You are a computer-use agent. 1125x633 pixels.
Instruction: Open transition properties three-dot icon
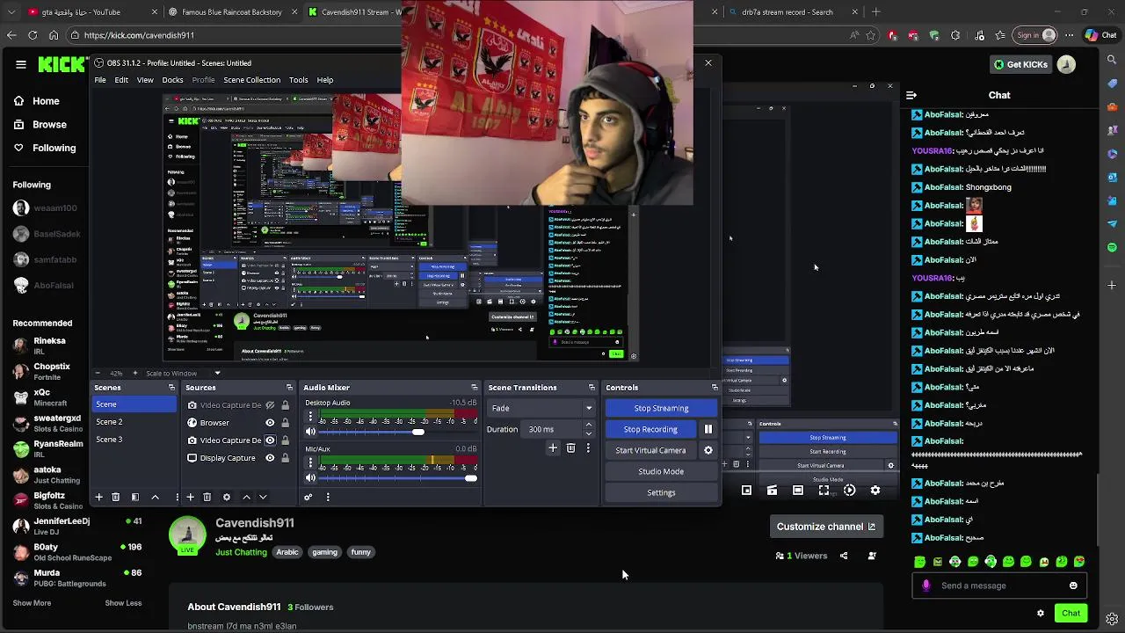click(x=588, y=448)
